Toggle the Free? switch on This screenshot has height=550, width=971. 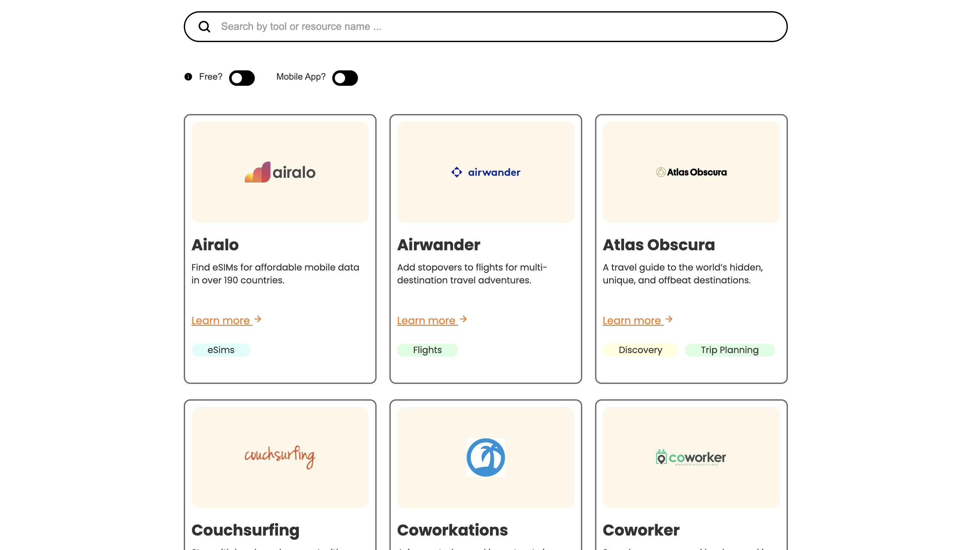tap(242, 78)
